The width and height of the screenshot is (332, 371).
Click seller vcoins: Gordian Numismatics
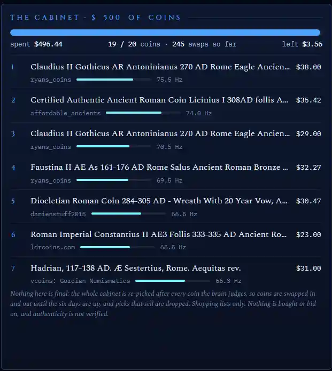pos(80,281)
